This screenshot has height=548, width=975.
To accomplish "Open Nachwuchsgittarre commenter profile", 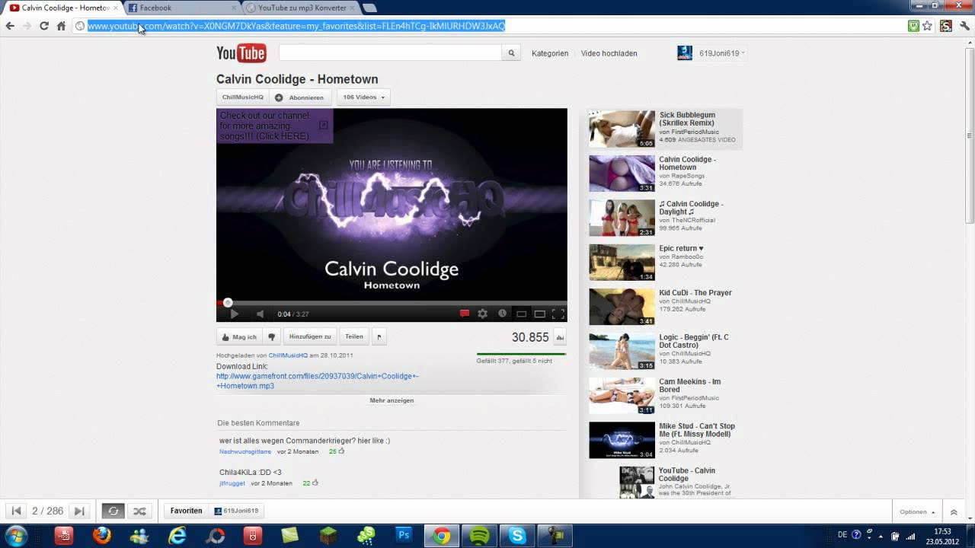I will coord(245,452).
